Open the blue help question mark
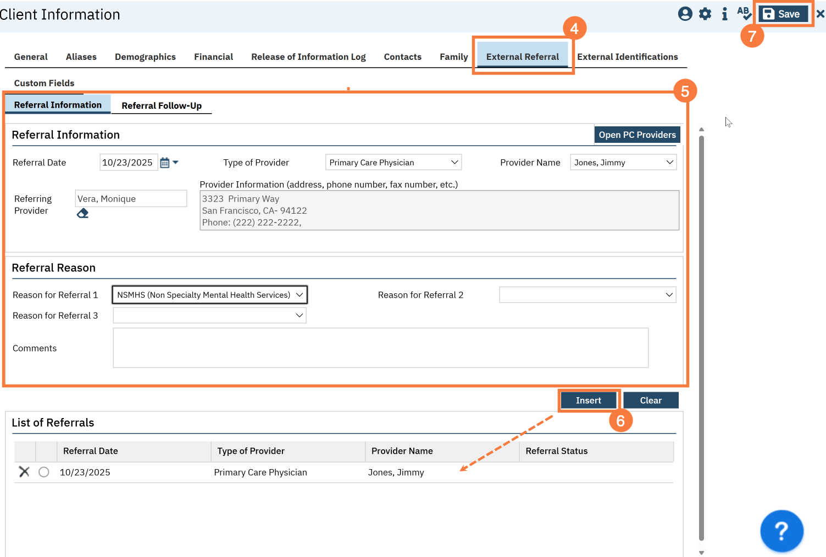826x557 pixels. [781, 531]
